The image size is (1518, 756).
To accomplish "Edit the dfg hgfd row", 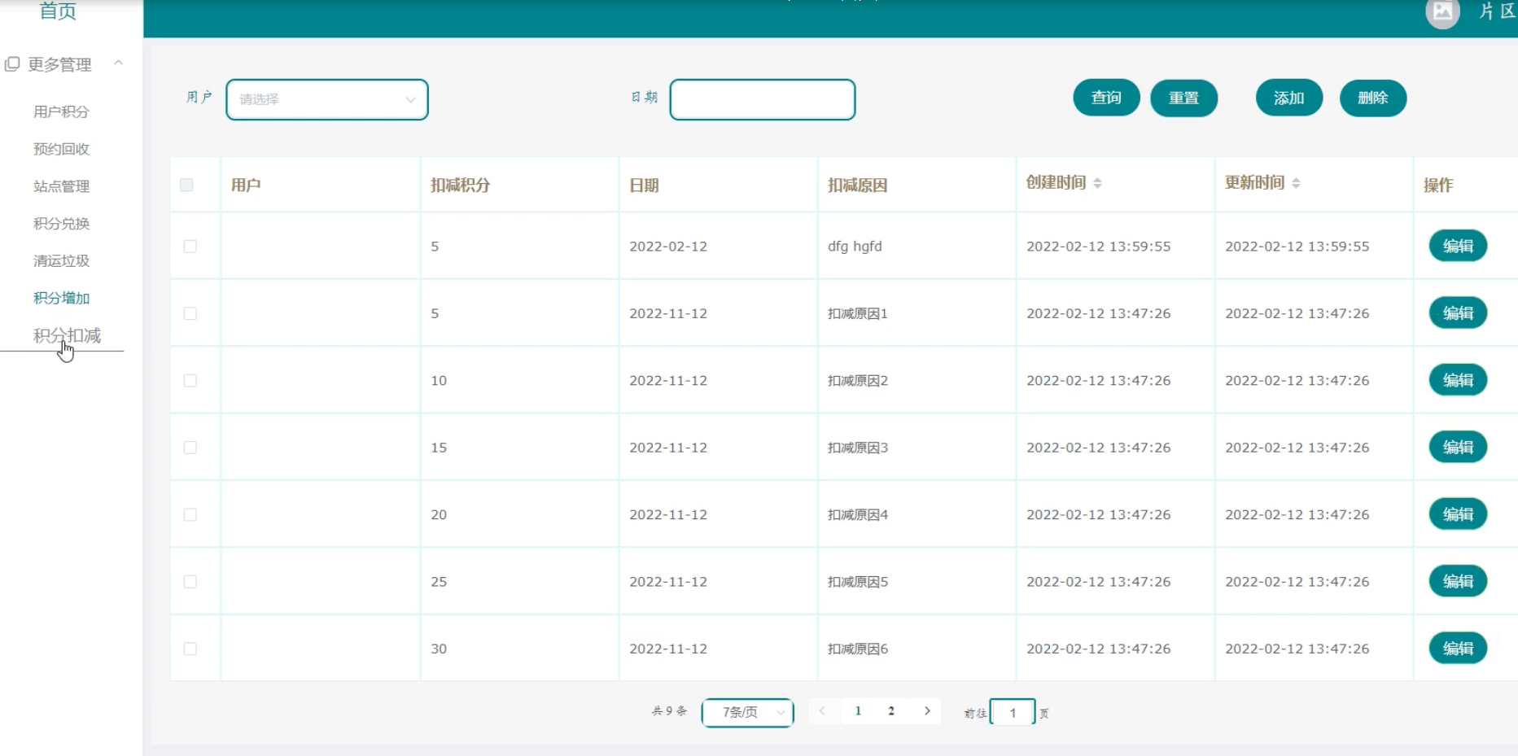I will coord(1458,246).
